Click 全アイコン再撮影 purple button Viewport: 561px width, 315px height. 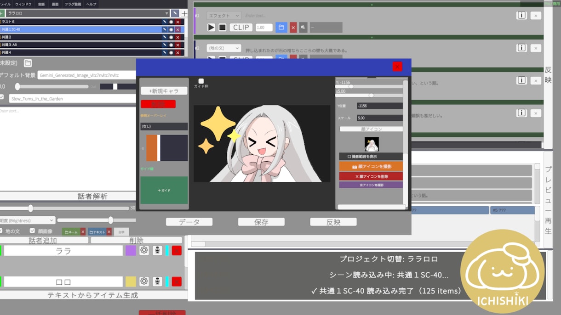click(371, 185)
